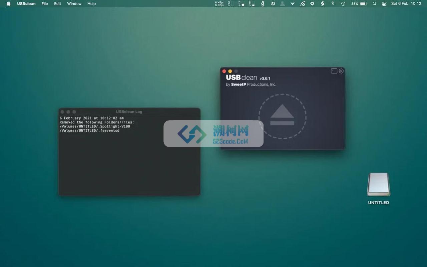
Task: Select the UNTITLED drive icon on desktop
Action: [x=379, y=185]
